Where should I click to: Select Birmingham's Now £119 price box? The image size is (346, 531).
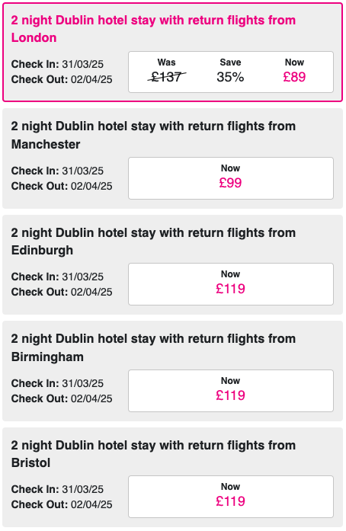click(x=231, y=391)
